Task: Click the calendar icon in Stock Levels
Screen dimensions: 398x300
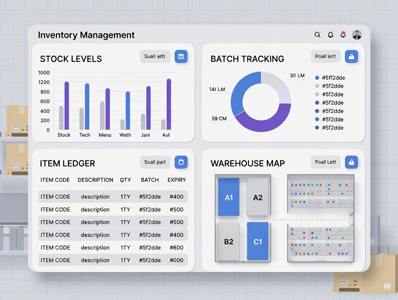Action: (181, 56)
